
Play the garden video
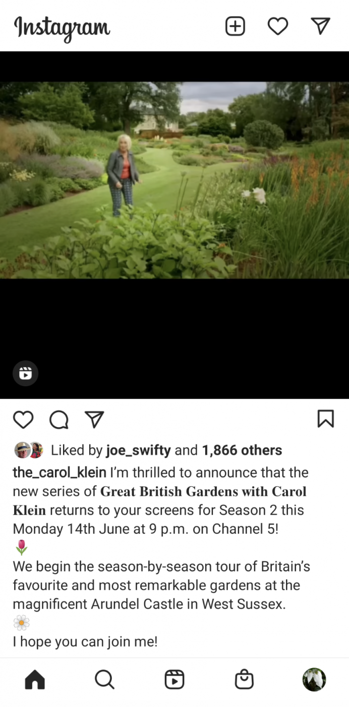[174, 180]
